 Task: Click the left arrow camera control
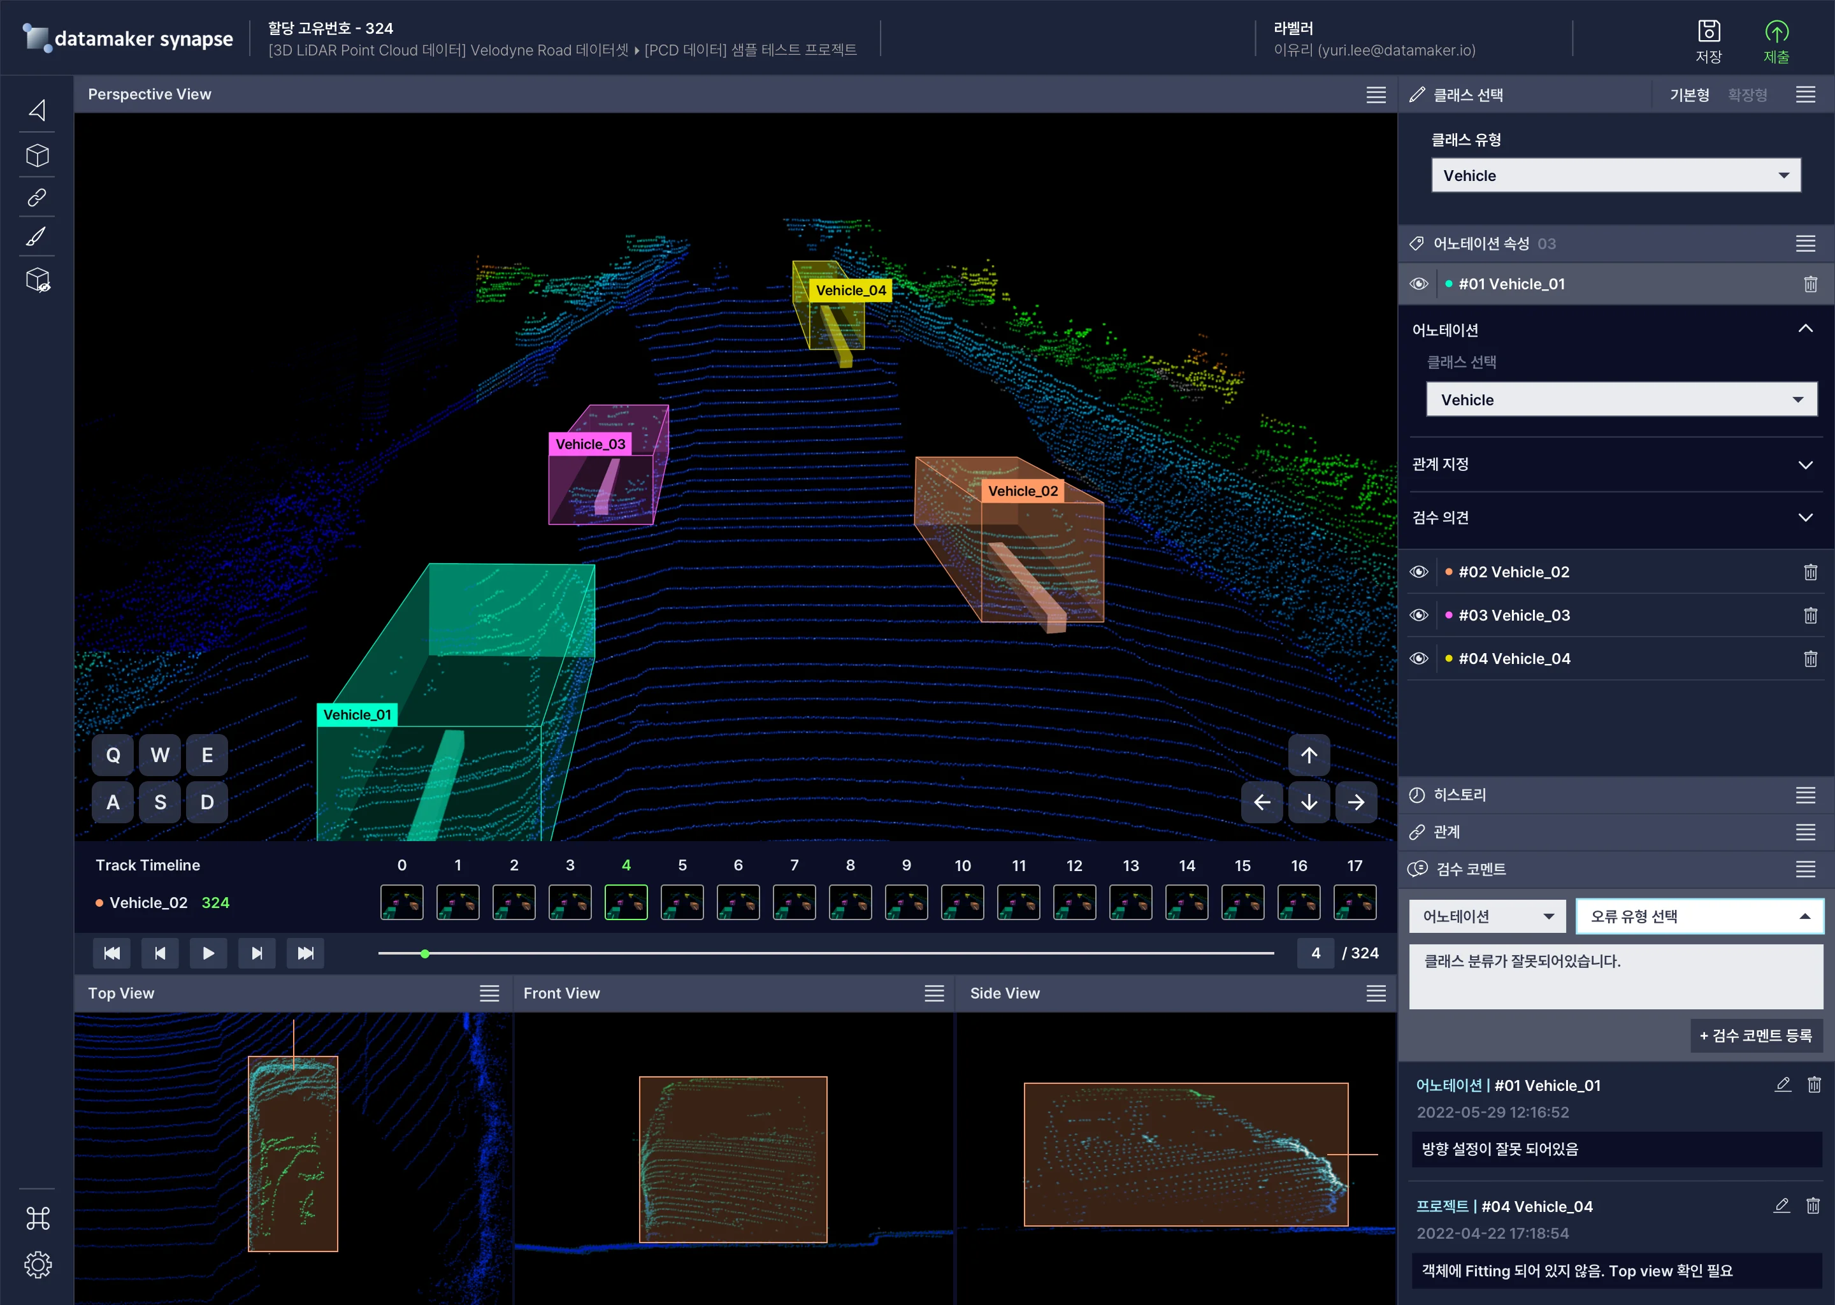click(x=1262, y=802)
